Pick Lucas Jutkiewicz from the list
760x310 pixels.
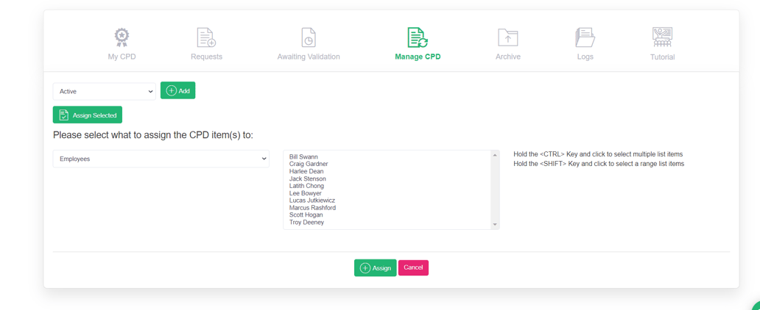[313, 201]
